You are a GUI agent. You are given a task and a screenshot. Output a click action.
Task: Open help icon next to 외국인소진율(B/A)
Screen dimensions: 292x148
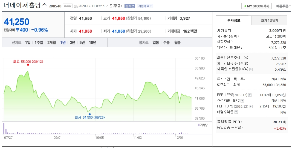point(251,69)
